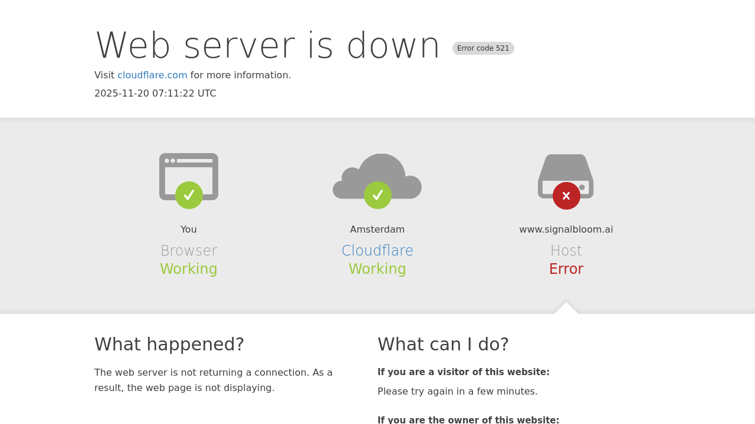
Task: Click the browser window icon
Action: (189, 168)
